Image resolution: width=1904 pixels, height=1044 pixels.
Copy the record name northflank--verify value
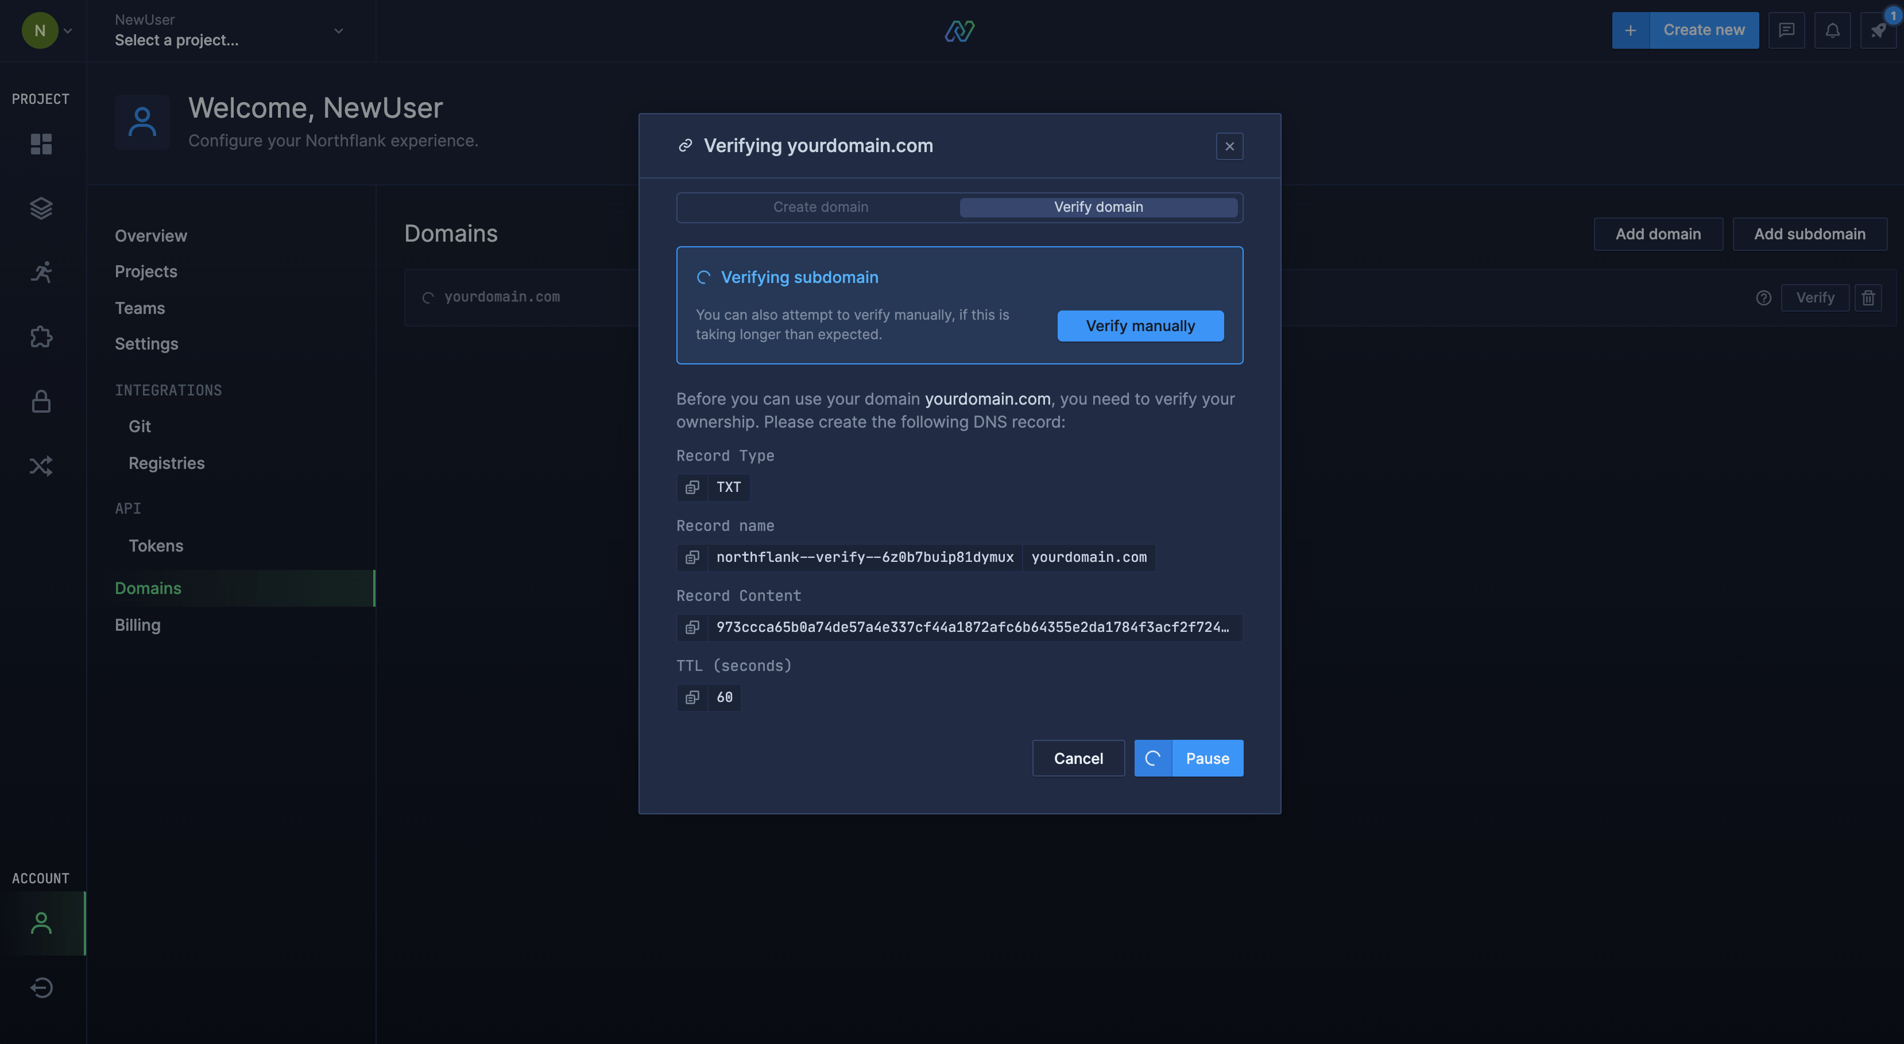tap(692, 557)
